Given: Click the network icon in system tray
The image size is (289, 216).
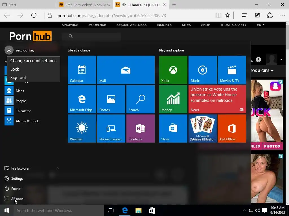Looking at the screenshot, I should [251, 210].
